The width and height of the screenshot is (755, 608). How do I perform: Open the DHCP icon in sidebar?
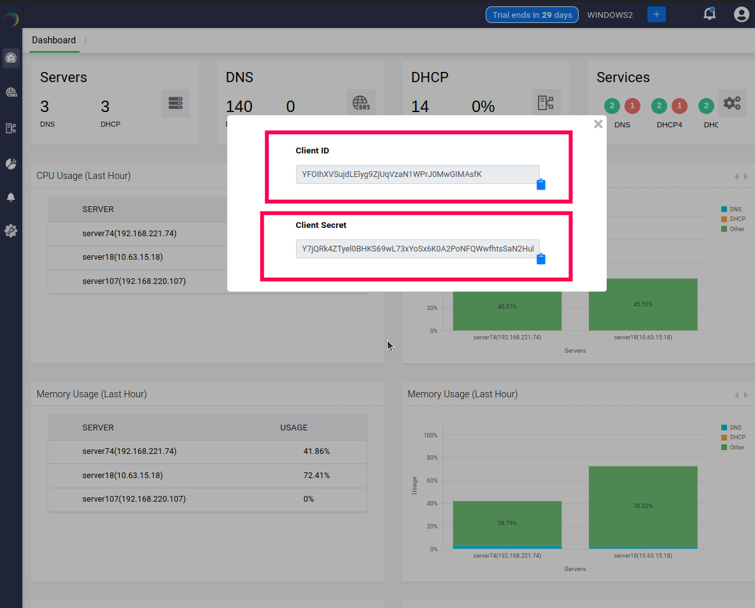(11, 128)
